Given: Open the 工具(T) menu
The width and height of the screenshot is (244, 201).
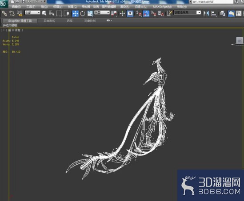Looking at the screenshot, I should pos(31,7).
